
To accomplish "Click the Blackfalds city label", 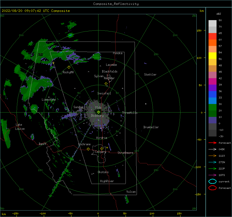I will tap(110, 71).
